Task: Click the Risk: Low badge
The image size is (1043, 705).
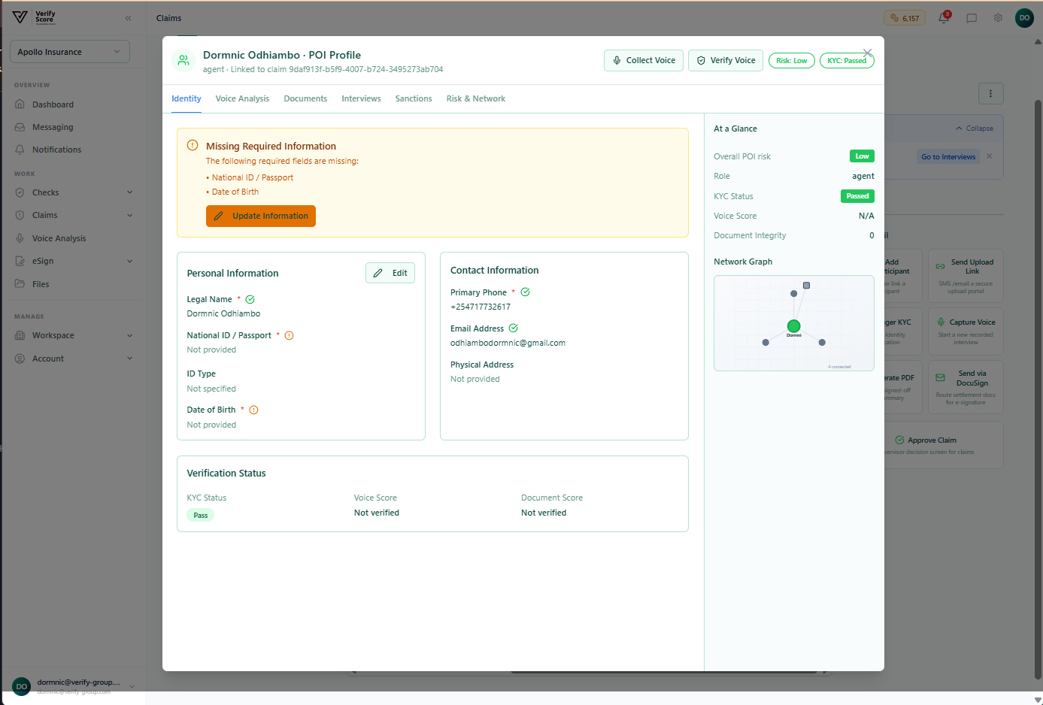Action: [x=792, y=61]
